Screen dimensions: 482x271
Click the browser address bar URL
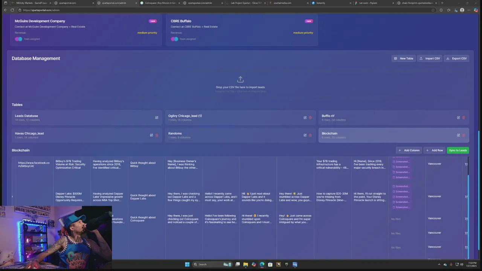tap(41, 10)
